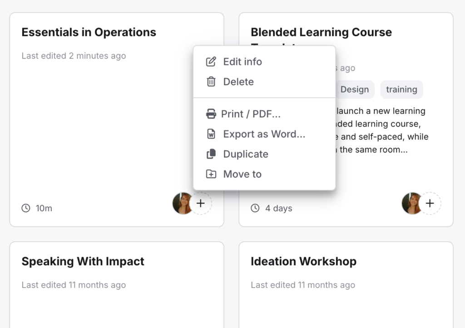Click the printer icon for Print / PDF
The width and height of the screenshot is (465, 328).
pyautogui.click(x=211, y=114)
